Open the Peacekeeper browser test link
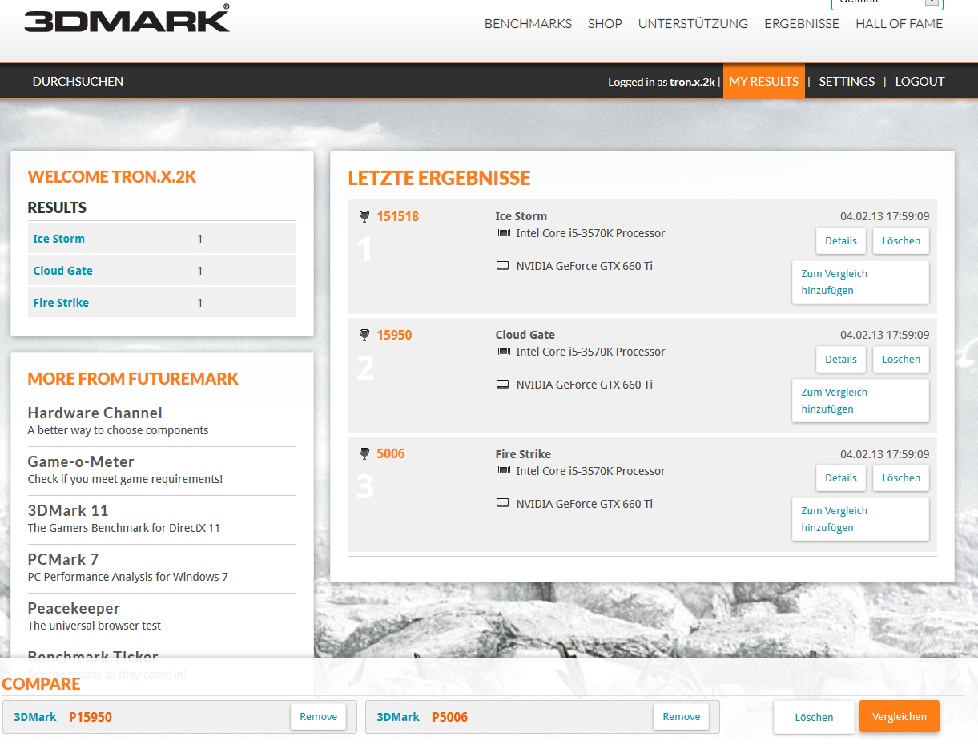This screenshot has height=745, width=978. click(x=74, y=609)
